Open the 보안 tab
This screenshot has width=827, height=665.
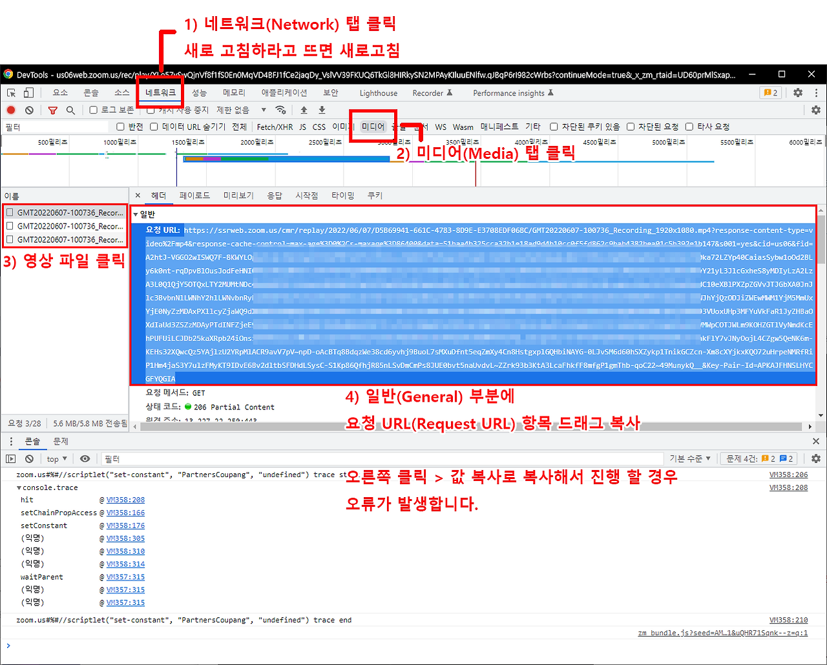331,93
